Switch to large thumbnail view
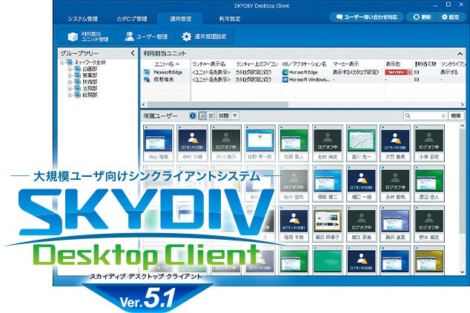 (203, 115)
